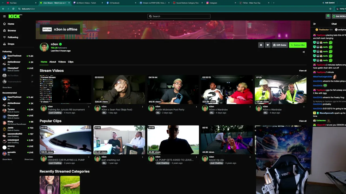View all Popular Clips
Image resolution: width=346 pixels, height=194 pixels.
303,121
